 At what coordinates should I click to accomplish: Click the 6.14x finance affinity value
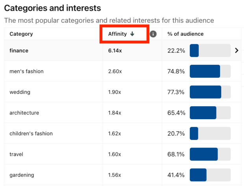(x=115, y=51)
